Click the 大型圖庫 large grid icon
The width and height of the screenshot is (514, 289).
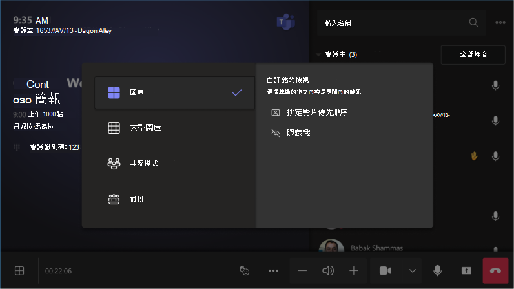coord(114,128)
